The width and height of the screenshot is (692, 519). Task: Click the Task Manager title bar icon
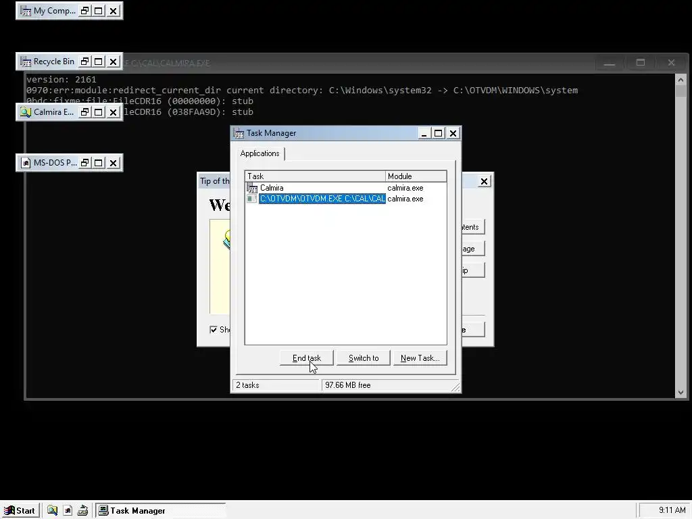coord(239,133)
